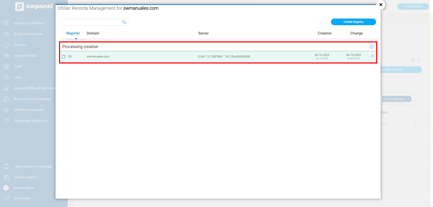Image resolution: width=433 pixels, height=207 pixels.
Task: Open Lists menu item
Action: (x=18, y=77)
